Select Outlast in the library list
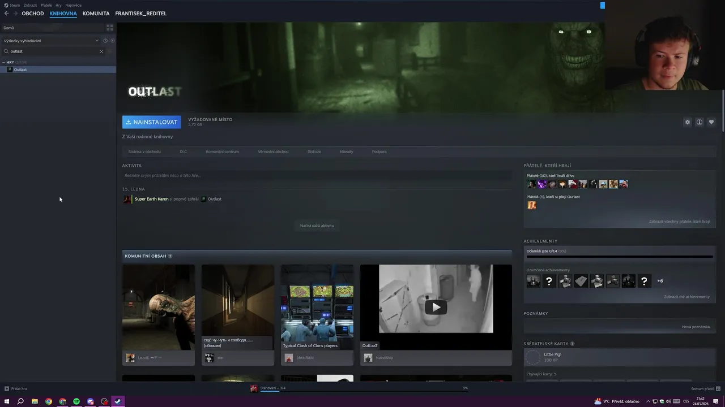725x407 pixels. [x=58, y=70]
